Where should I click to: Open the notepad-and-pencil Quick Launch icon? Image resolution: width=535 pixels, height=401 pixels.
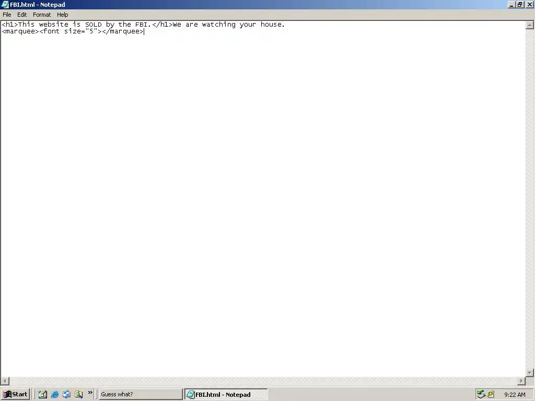coord(43,395)
